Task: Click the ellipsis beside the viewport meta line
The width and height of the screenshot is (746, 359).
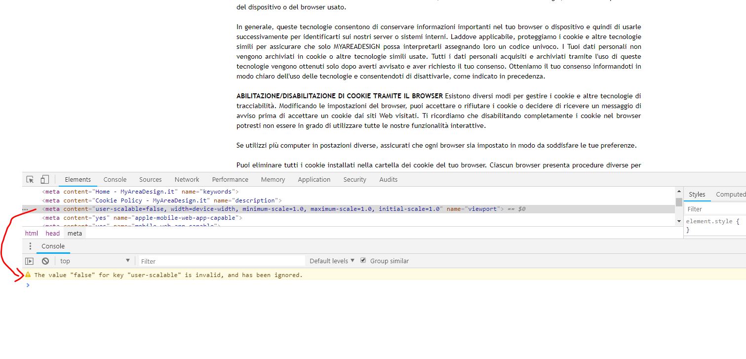Action: point(25,209)
